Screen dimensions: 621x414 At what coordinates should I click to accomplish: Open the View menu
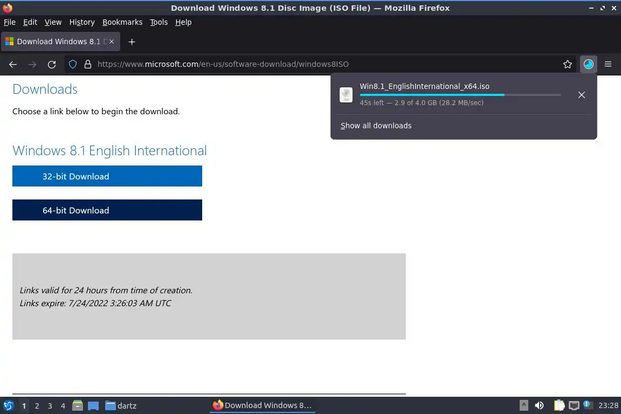pos(53,22)
